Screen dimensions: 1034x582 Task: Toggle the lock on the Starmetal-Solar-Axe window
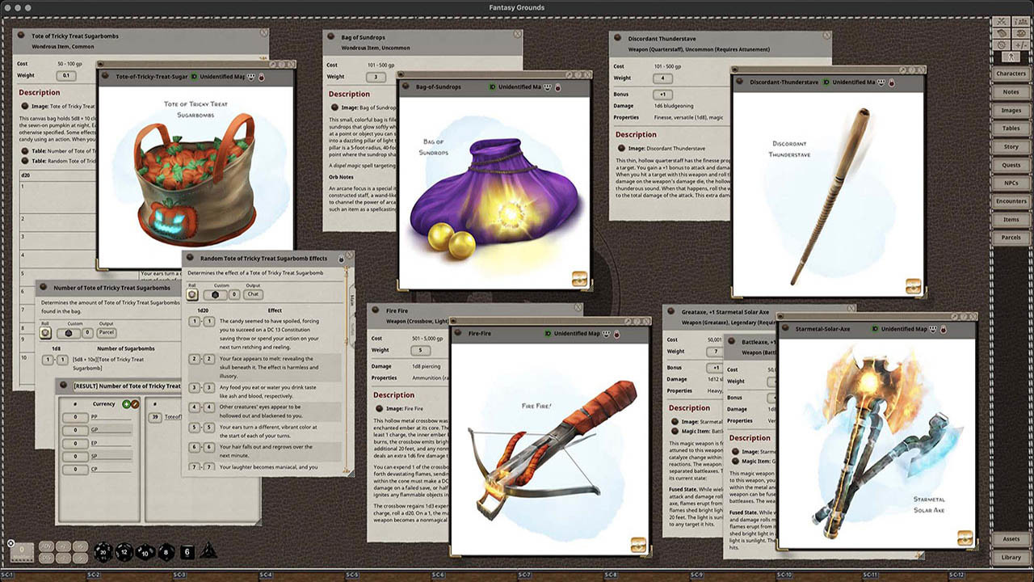944,330
